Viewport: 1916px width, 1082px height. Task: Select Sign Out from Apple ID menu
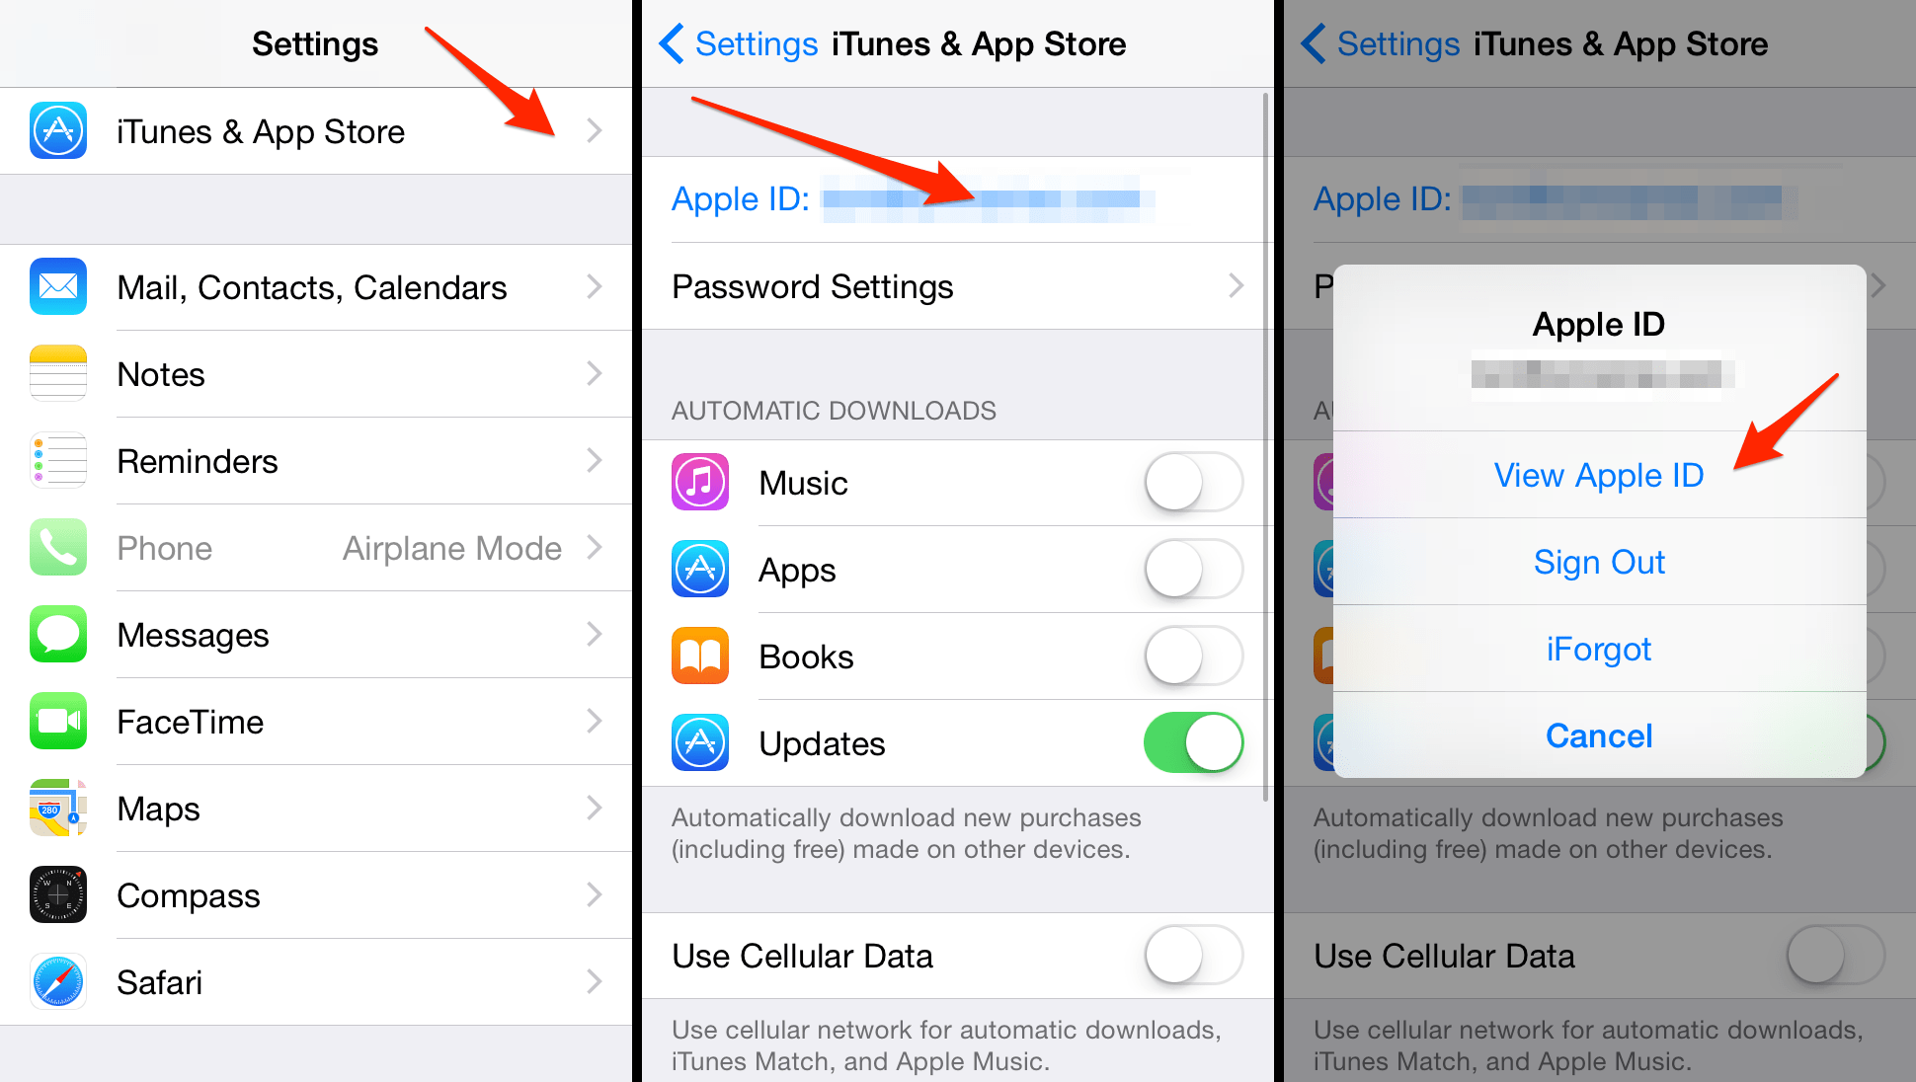click(1600, 560)
